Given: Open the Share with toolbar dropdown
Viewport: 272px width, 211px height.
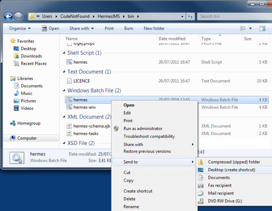Looking at the screenshot, I should pos(82,29).
